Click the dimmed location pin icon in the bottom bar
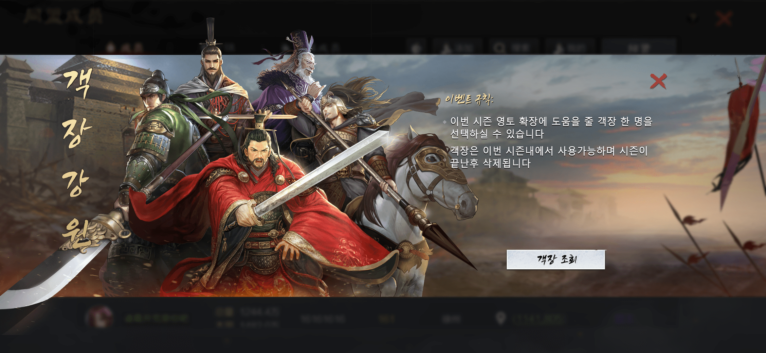Image resolution: width=766 pixels, height=353 pixels. [501, 318]
